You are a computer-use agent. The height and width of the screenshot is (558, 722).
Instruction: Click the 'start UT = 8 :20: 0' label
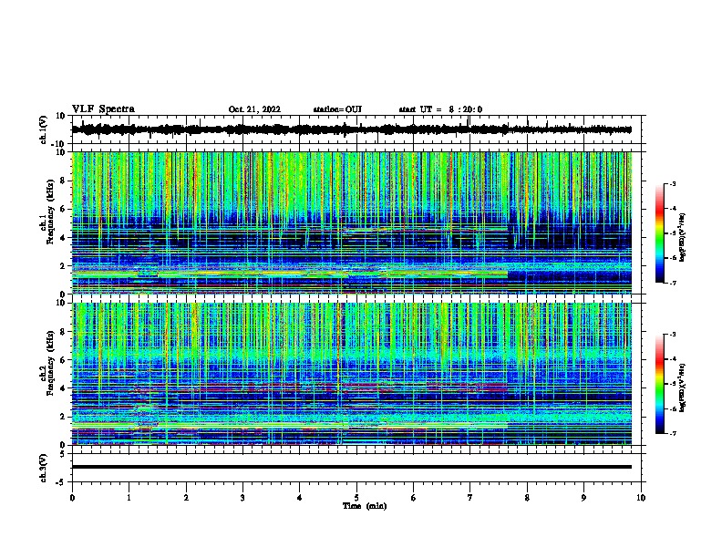pos(440,109)
